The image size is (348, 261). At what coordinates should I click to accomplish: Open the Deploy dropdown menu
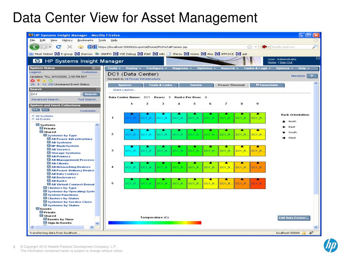pyautogui.click(x=133, y=68)
